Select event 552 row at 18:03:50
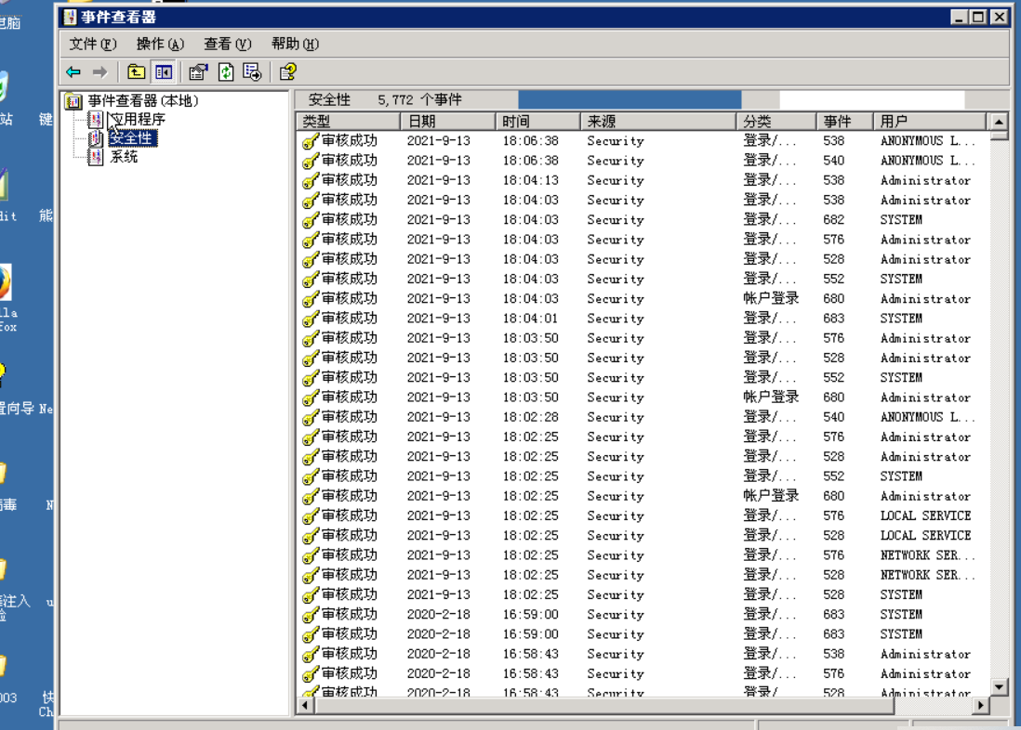The height and width of the screenshot is (730, 1021). click(643, 377)
